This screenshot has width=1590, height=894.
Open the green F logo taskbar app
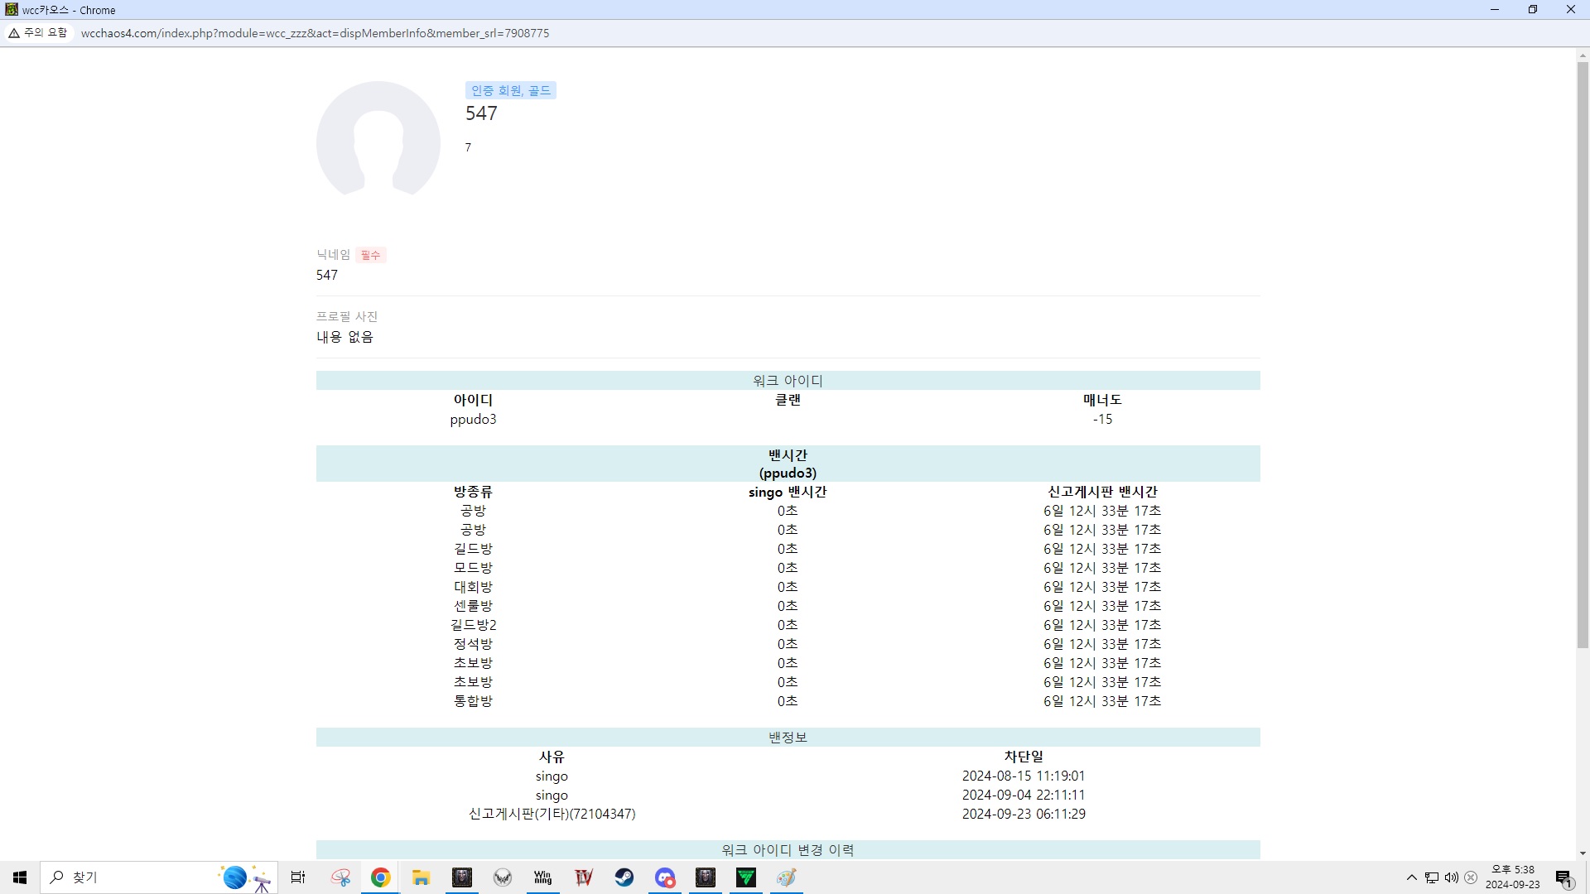pyautogui.click(x=746, y=877)
